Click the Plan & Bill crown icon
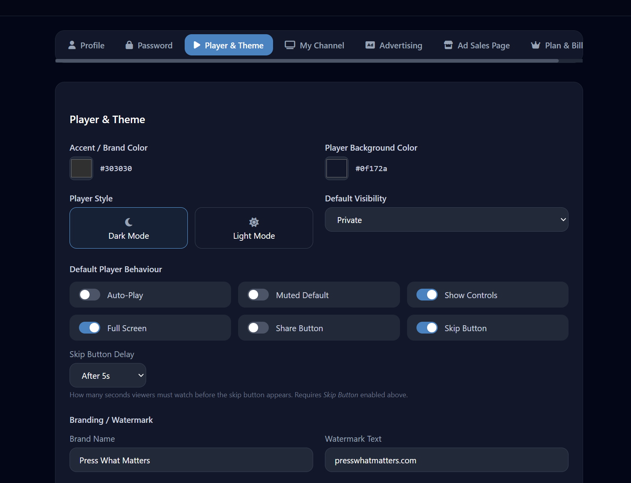 536,45
